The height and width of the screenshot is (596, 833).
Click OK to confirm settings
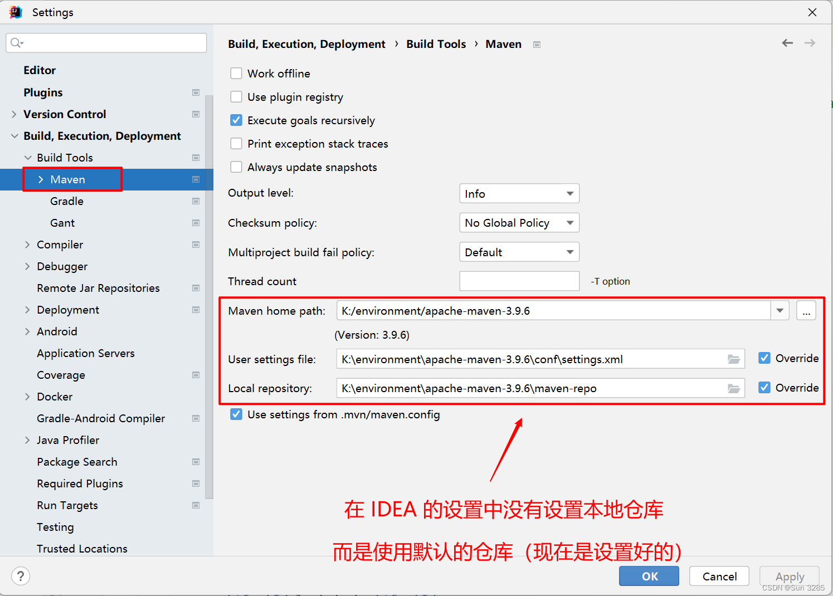pos(649,576)
